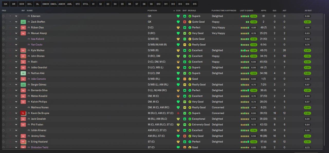
Task: Select the S1 substitute slot tab
Action: 93,4
